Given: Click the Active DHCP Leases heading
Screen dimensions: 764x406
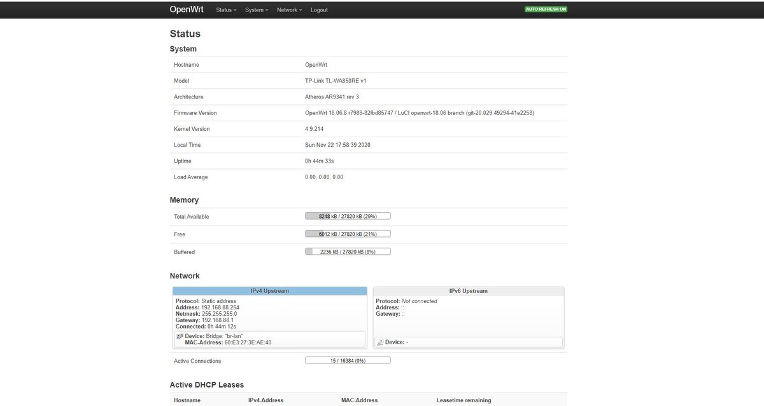Looking at the screenshot, I should pos(207,385).
